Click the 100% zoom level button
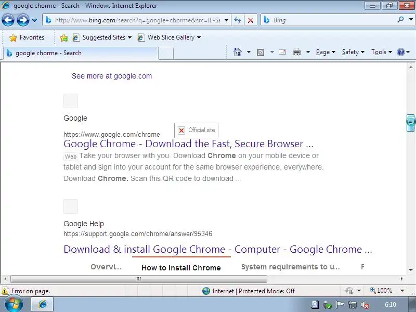The width and height of the screenshot is (416, 312). (381, 291)
